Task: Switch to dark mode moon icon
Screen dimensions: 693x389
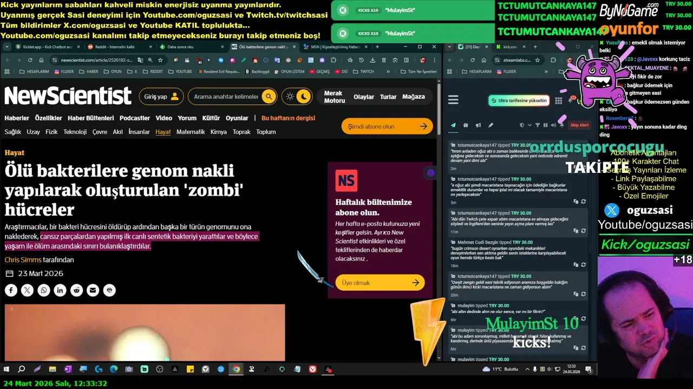Action: point(304,97)
